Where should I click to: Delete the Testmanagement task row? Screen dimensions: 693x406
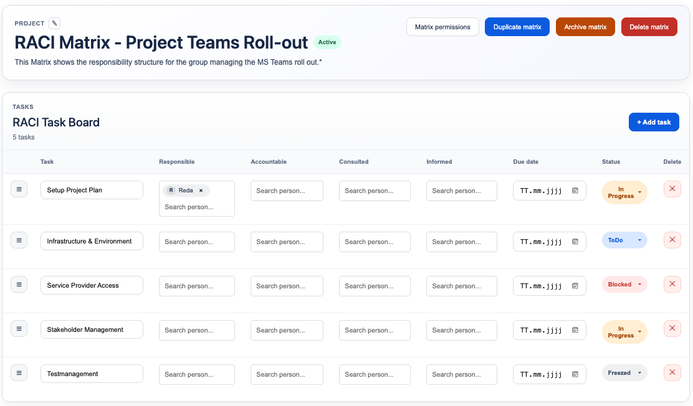pyautogui.click(x=672, y=373)
